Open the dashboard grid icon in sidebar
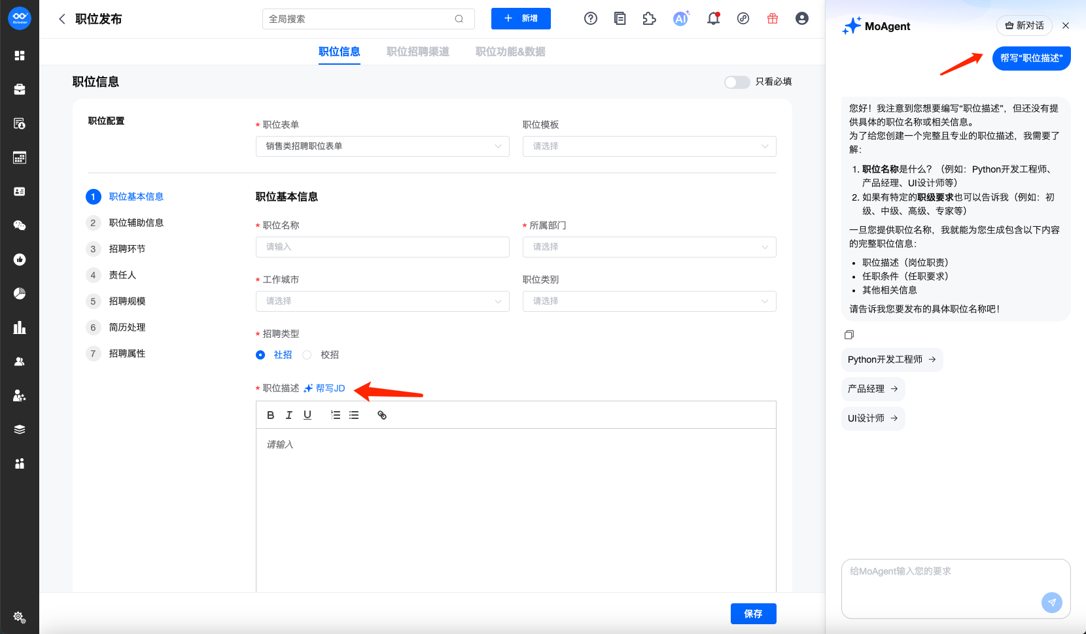This screenshot has height=634, width=1086. [20, 56]
